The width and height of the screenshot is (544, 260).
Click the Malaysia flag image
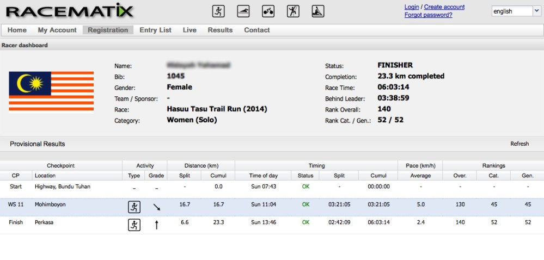(51, 91)
